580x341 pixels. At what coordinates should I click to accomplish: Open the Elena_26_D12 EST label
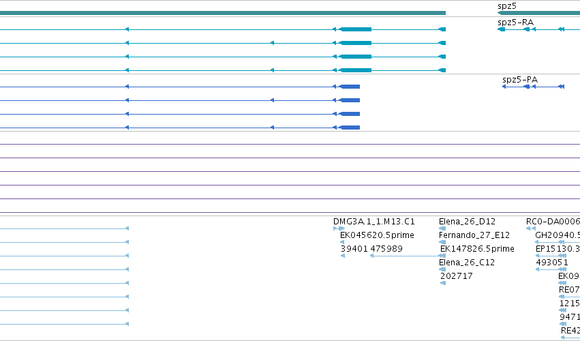click(x=467, y=222)
